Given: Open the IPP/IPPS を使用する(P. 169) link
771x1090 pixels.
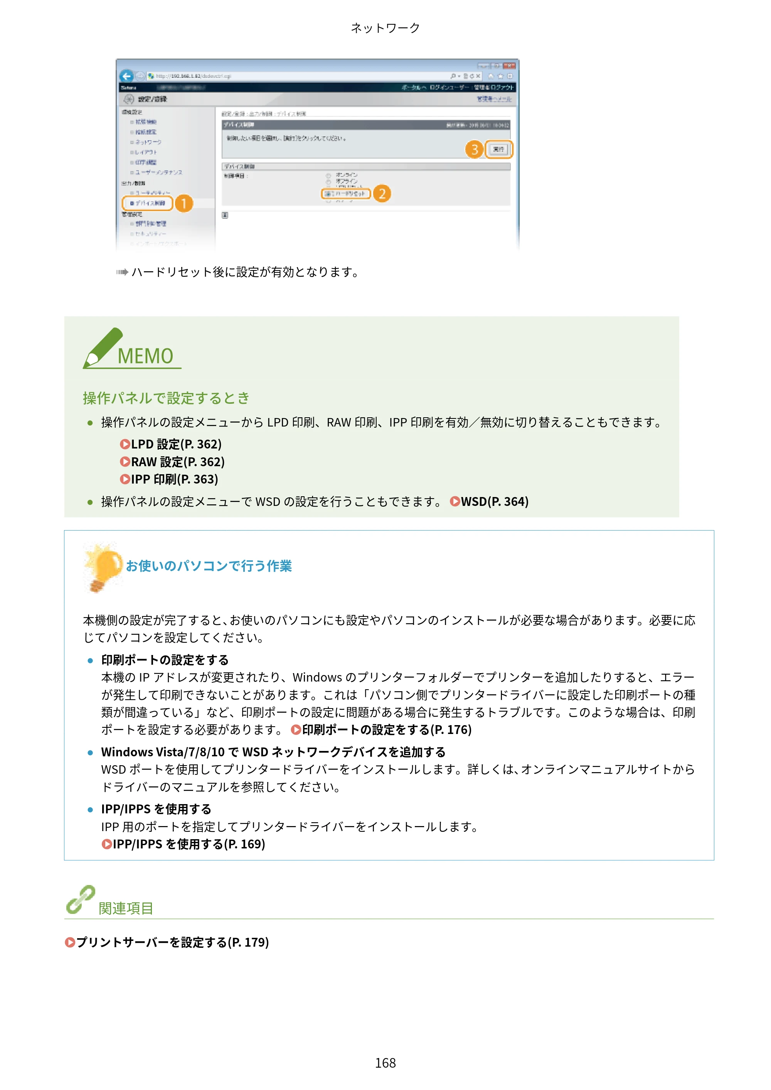Looking at the screenshot, I should [189, 844].
